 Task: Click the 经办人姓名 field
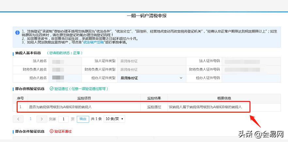tap(65, 78)
